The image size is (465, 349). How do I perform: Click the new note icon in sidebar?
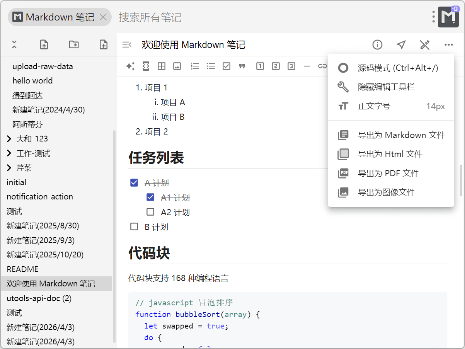coord(104,44)
